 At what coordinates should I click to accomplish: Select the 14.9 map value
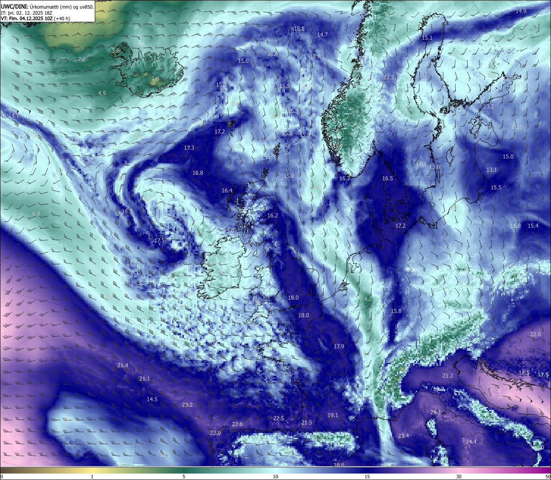[521, 11]
